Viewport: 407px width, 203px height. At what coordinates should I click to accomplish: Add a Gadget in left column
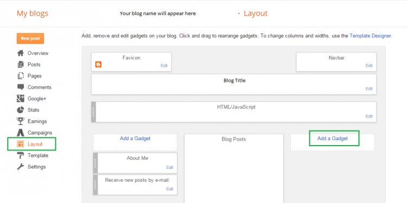click(135, 139)
